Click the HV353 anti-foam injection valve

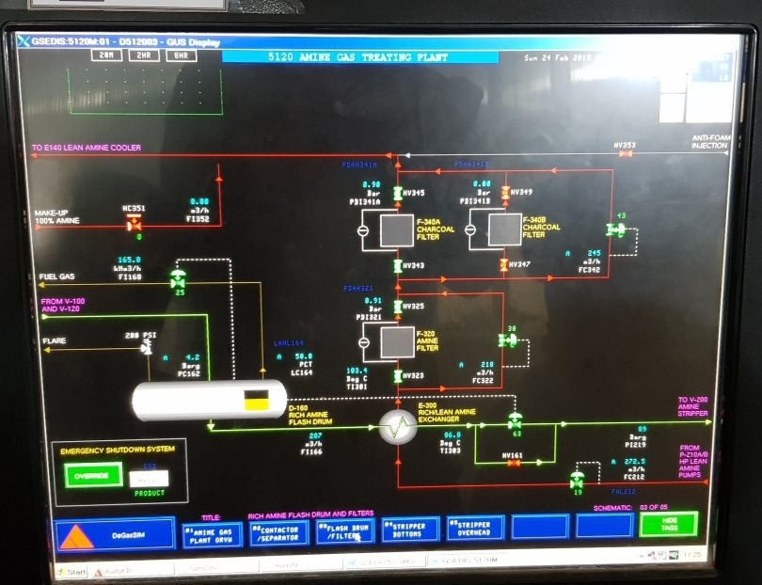coord(626,154)
